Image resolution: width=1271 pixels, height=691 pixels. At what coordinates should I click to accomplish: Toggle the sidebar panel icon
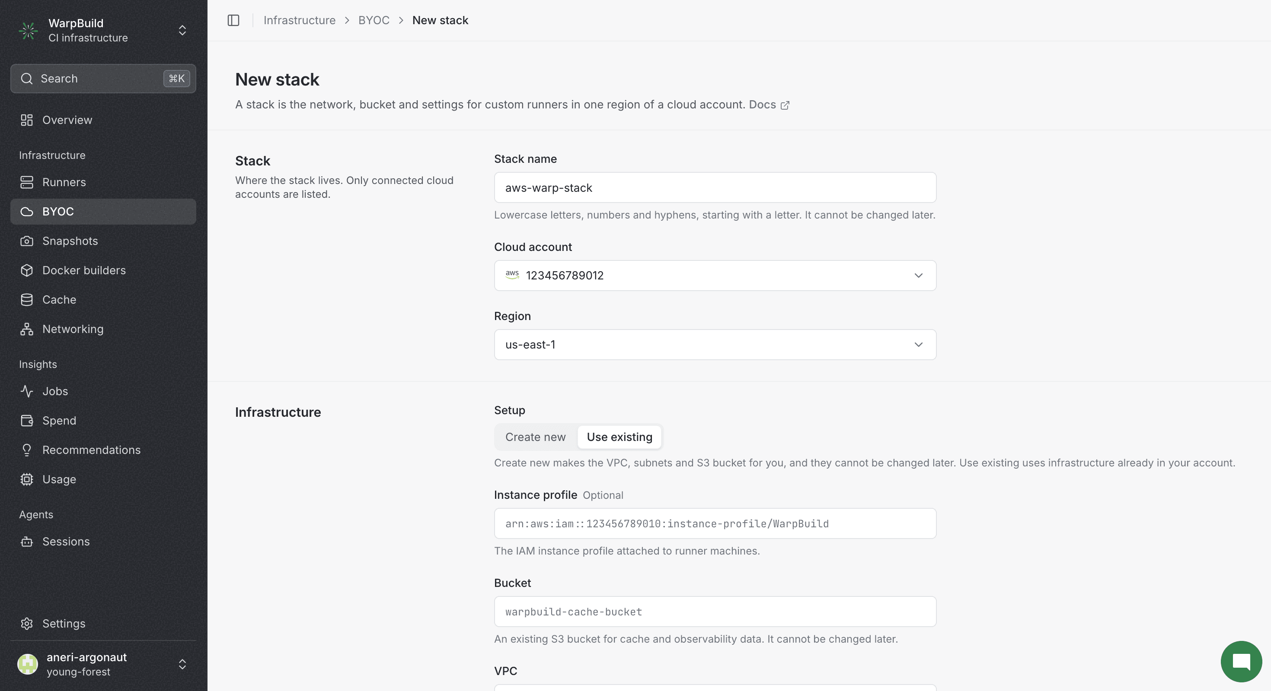coord(233,20)
